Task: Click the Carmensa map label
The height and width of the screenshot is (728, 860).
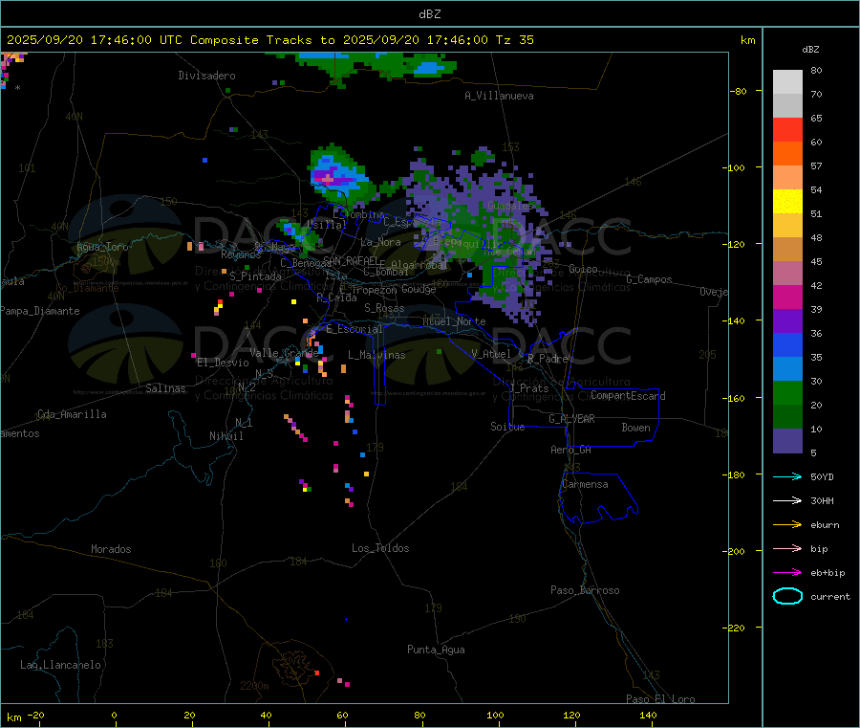Action: tap(585, 484)
